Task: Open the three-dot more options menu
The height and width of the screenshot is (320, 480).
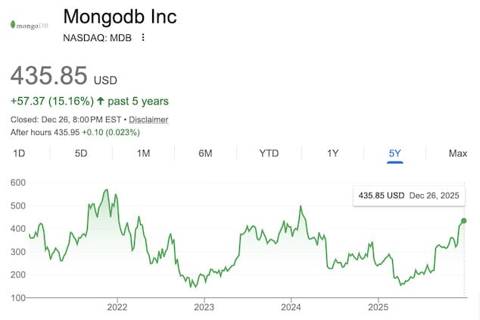Action: click(142, 38)
